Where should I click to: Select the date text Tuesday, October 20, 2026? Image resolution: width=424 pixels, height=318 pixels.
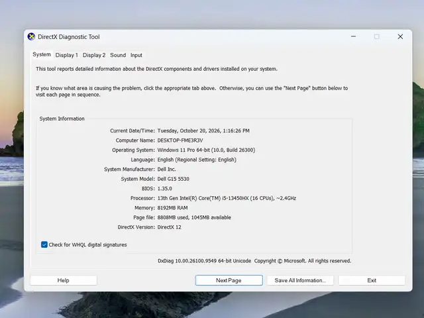(x=189, y=131)
